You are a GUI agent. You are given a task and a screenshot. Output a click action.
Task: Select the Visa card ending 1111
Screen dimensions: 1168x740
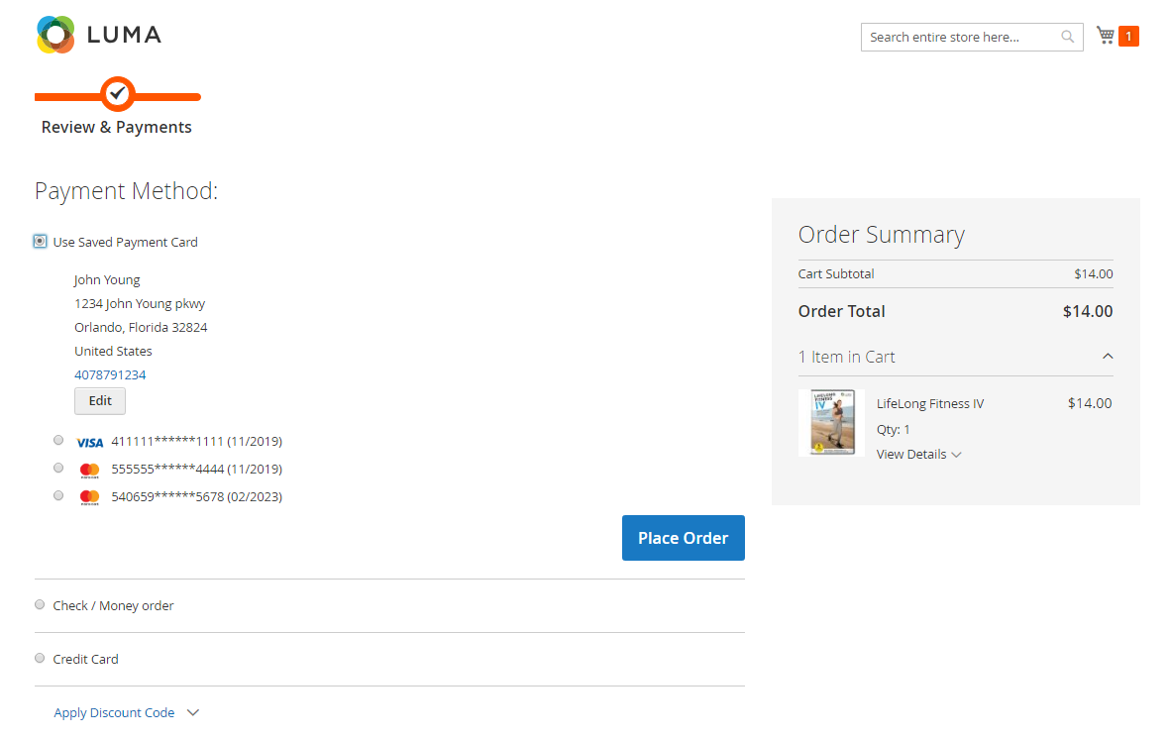pos(58,441)
